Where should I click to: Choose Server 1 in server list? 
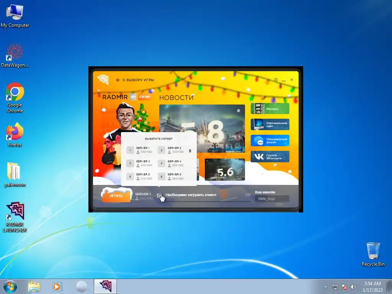[x=140, y=150]
